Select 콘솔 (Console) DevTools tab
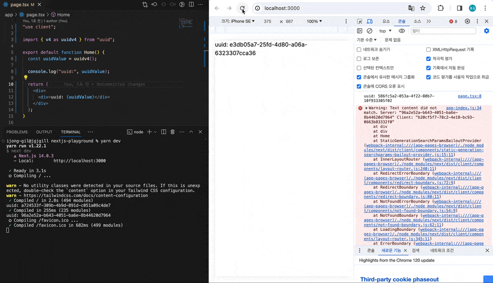Screen dimensions: 493x283 point(402,22)
